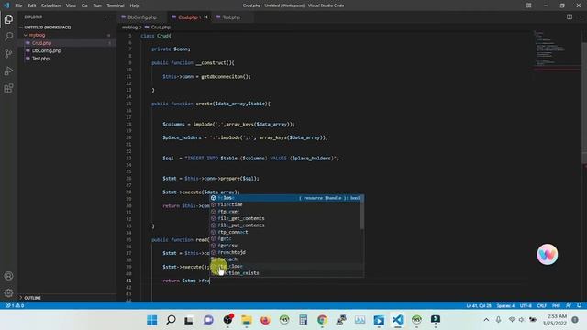Show hidden system tray icons chevron
Image resolution: width=587 pixels, height=330 pixels.
click(x=486, y=320)
